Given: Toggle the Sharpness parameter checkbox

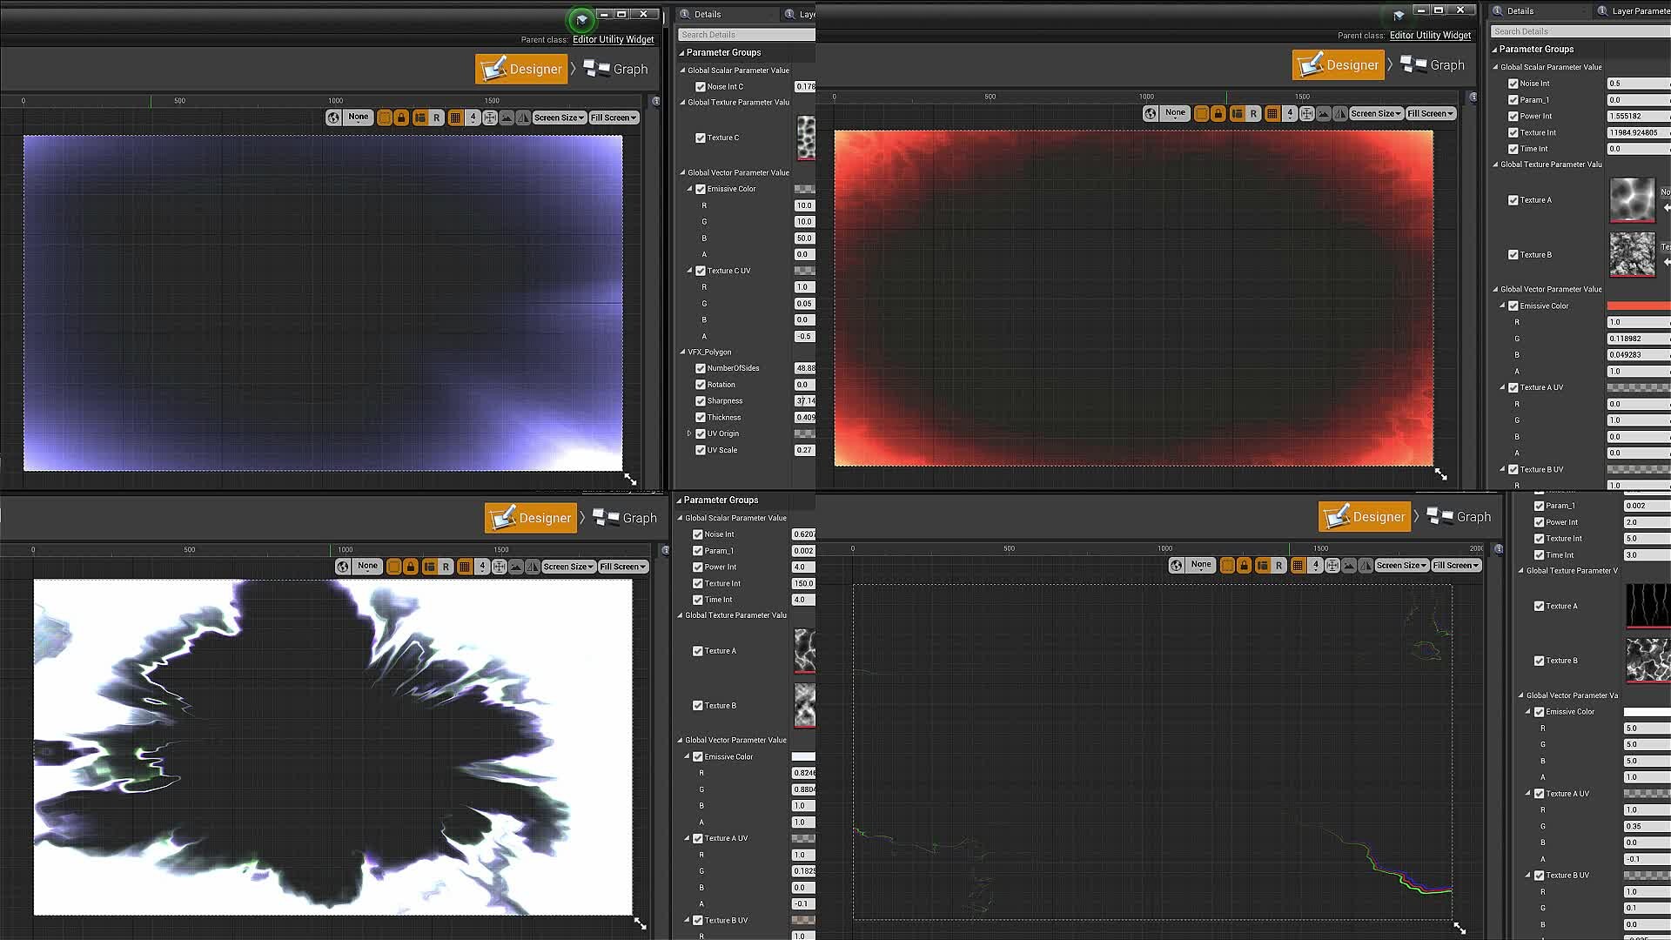Looking at the screenshot, I should click(701, 401).
